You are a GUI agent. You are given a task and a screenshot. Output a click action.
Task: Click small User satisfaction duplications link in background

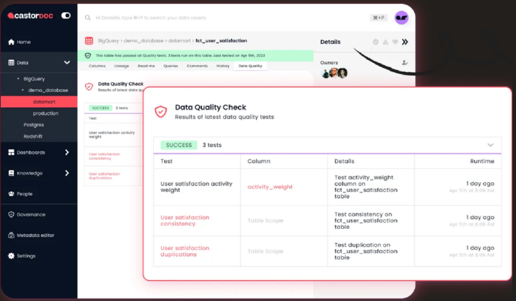pyautogui.click(x=104, y=176)
